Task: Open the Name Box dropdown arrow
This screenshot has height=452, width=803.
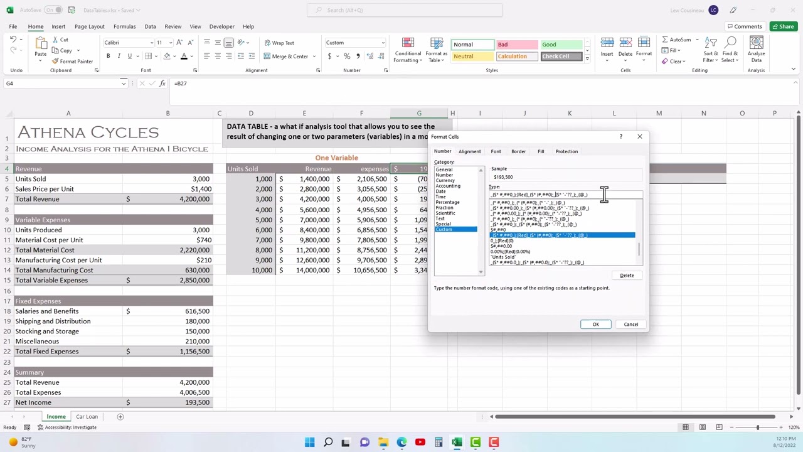Action: pos(124,83)
